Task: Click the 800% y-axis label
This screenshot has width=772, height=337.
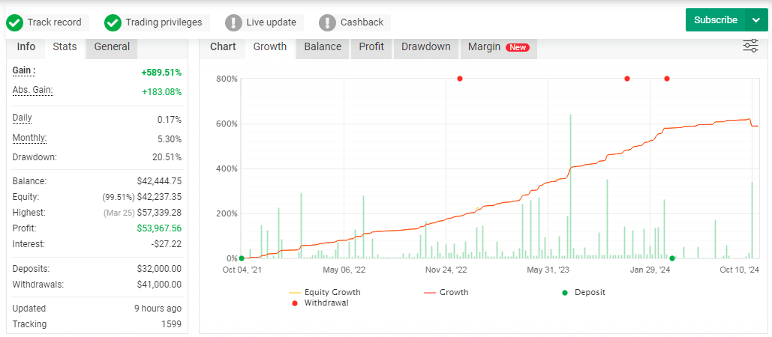Action: [227, 79]
